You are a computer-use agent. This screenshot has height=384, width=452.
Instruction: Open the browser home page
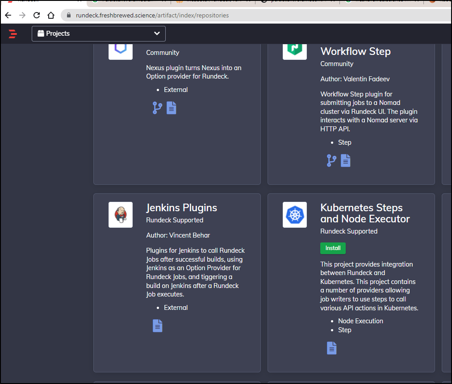coord(51,15)
